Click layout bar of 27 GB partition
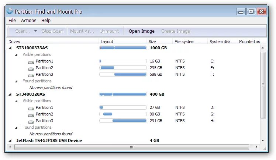This screenshot has height=160, width=276. coord(123,107)
